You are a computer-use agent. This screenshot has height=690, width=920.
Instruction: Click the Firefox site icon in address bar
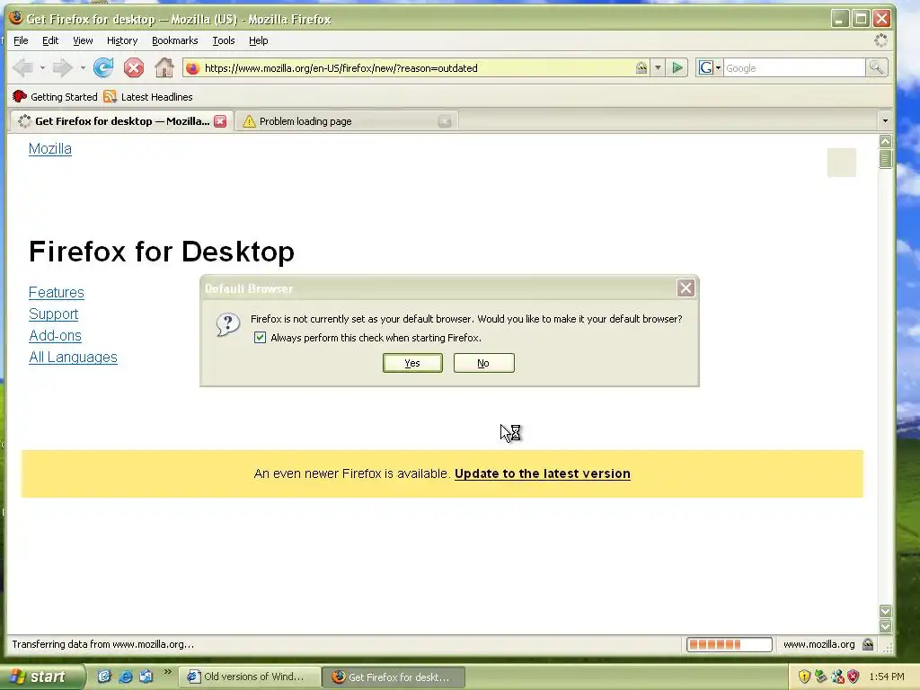pos(192,68)
